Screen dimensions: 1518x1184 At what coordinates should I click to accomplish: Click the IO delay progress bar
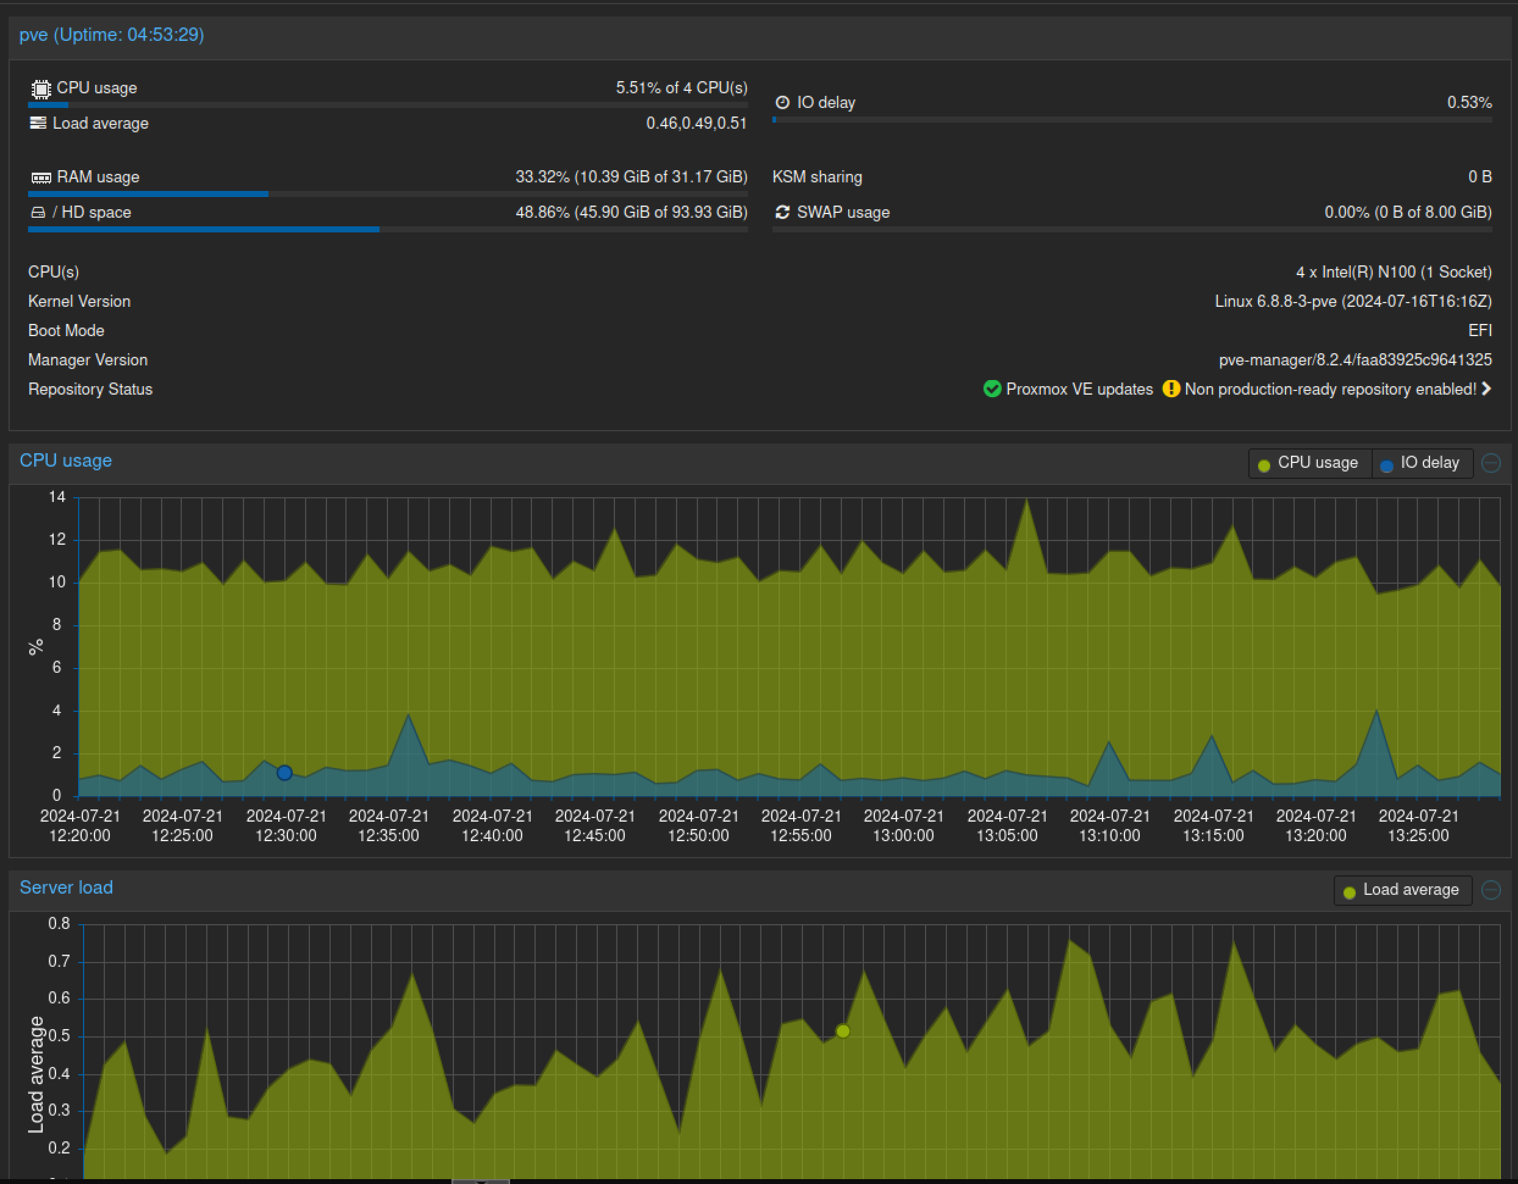coord(1132,120)
